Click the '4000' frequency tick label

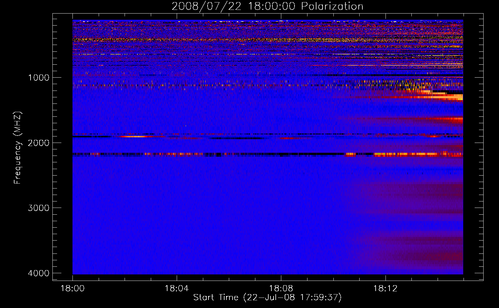pos(39,273)
